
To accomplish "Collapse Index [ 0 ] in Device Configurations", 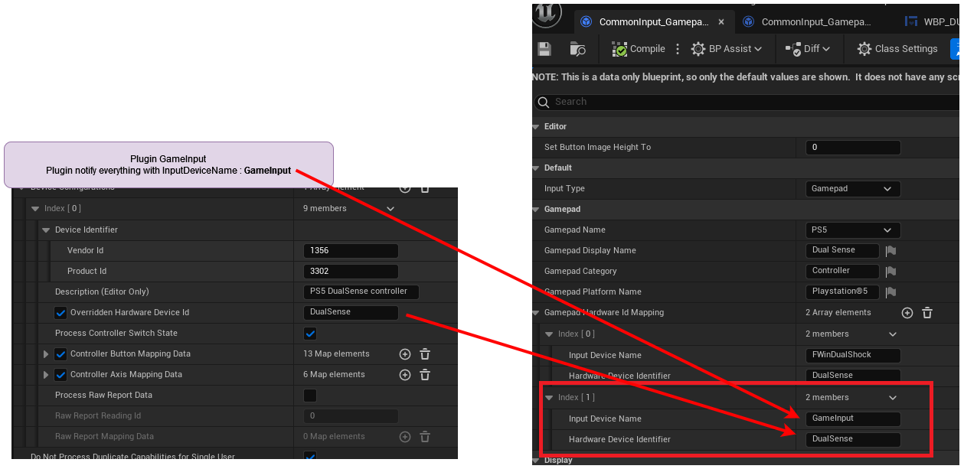I will [35, 209].
